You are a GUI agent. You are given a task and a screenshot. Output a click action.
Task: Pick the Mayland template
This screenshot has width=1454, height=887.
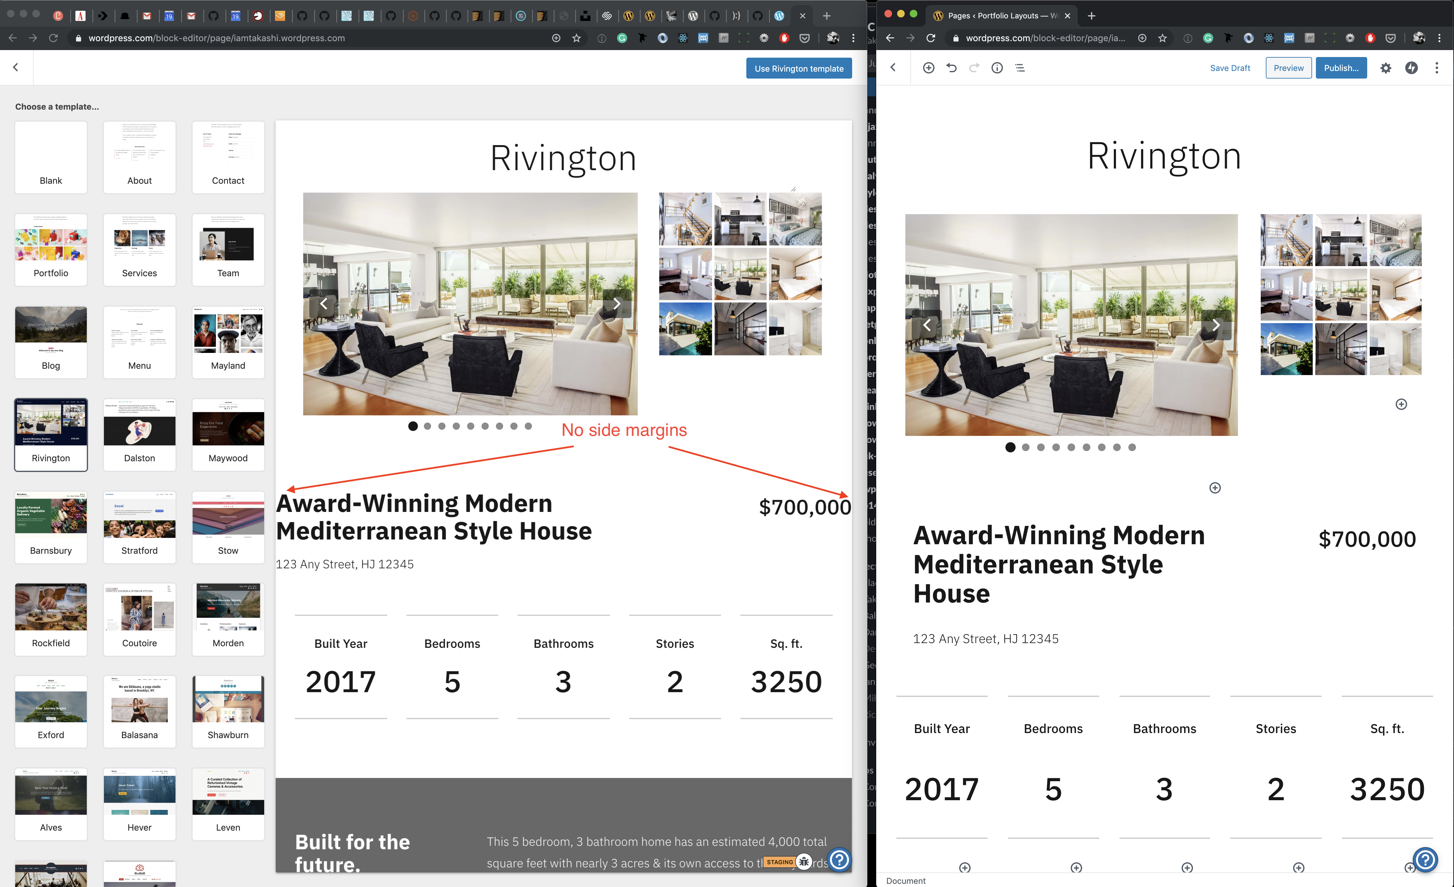pyautogui.click(x=228, y=342)
